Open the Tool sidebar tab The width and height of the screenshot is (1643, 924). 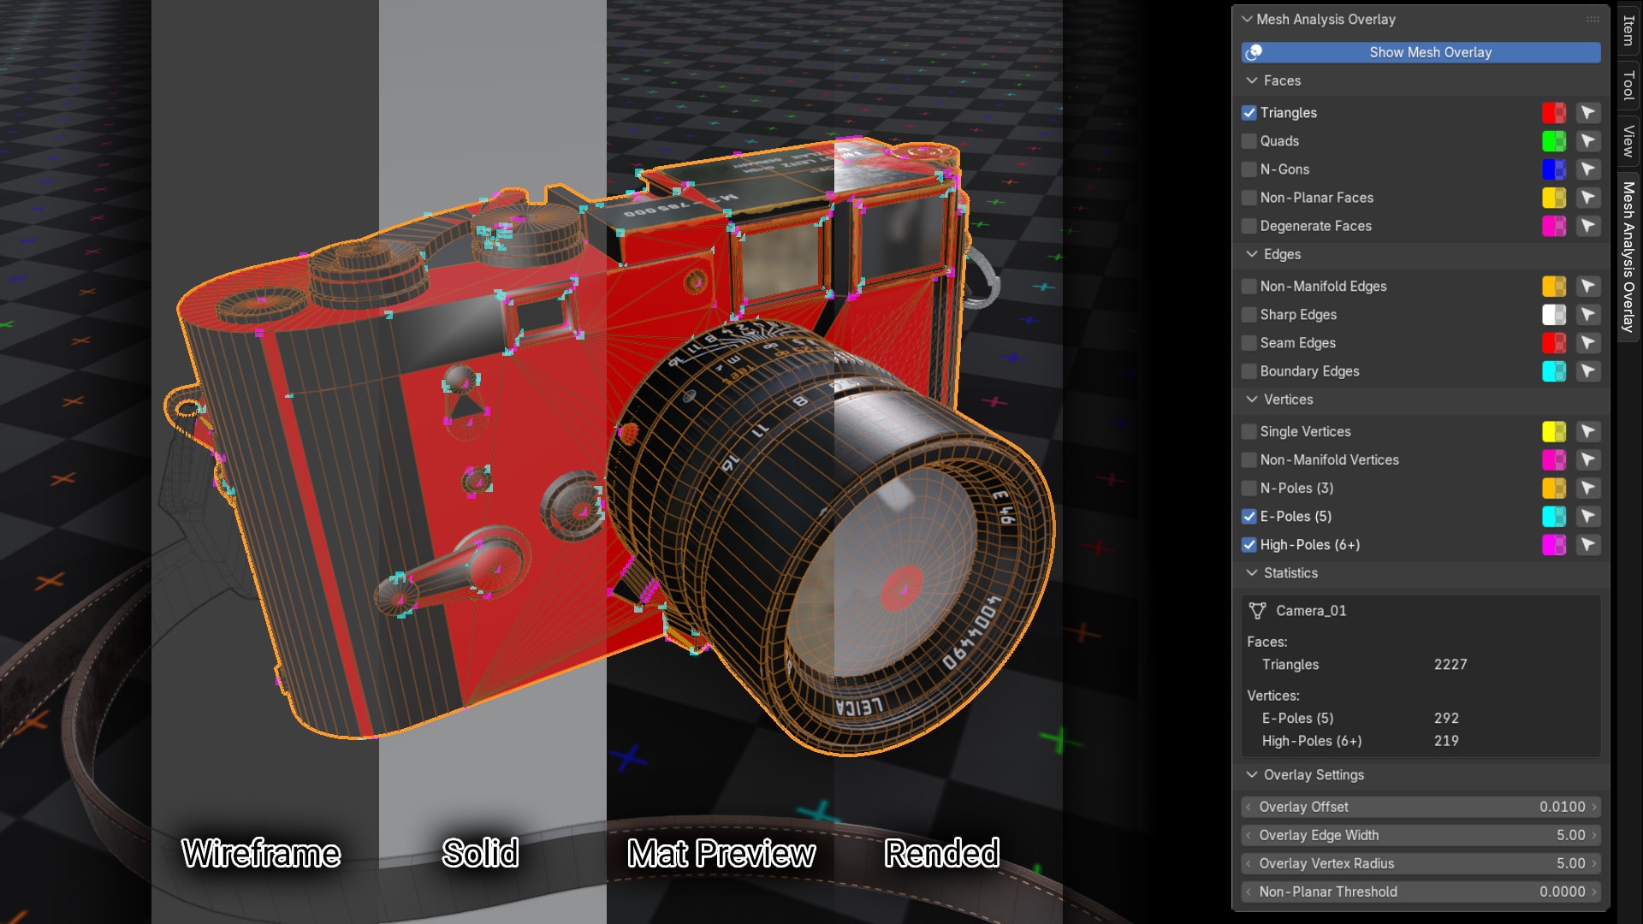[1628, 86]
